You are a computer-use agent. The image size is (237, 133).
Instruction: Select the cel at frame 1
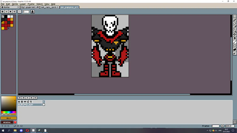[44, 105]
